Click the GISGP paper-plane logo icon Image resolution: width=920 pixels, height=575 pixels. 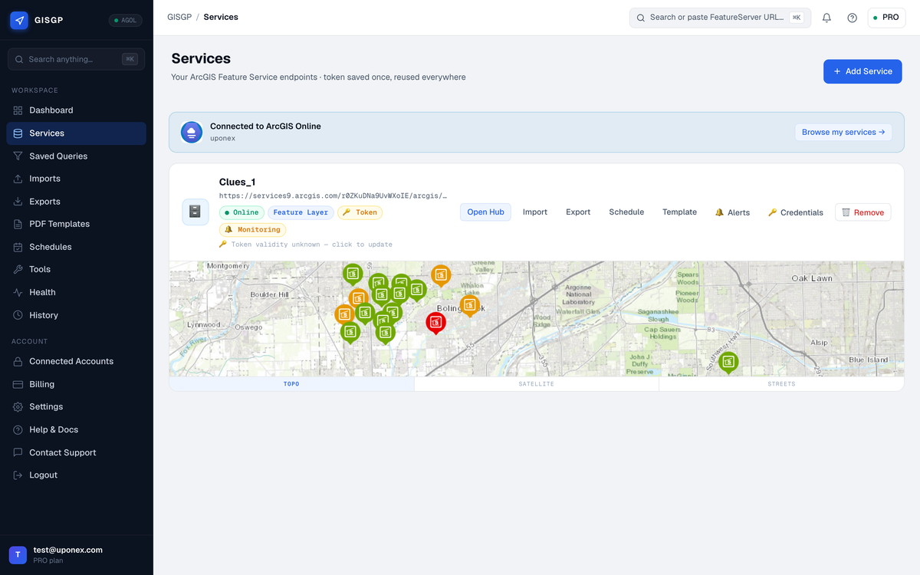tap(19, 21)
